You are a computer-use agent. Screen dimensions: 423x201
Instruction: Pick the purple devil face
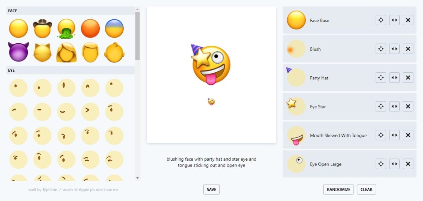[18, 52]
